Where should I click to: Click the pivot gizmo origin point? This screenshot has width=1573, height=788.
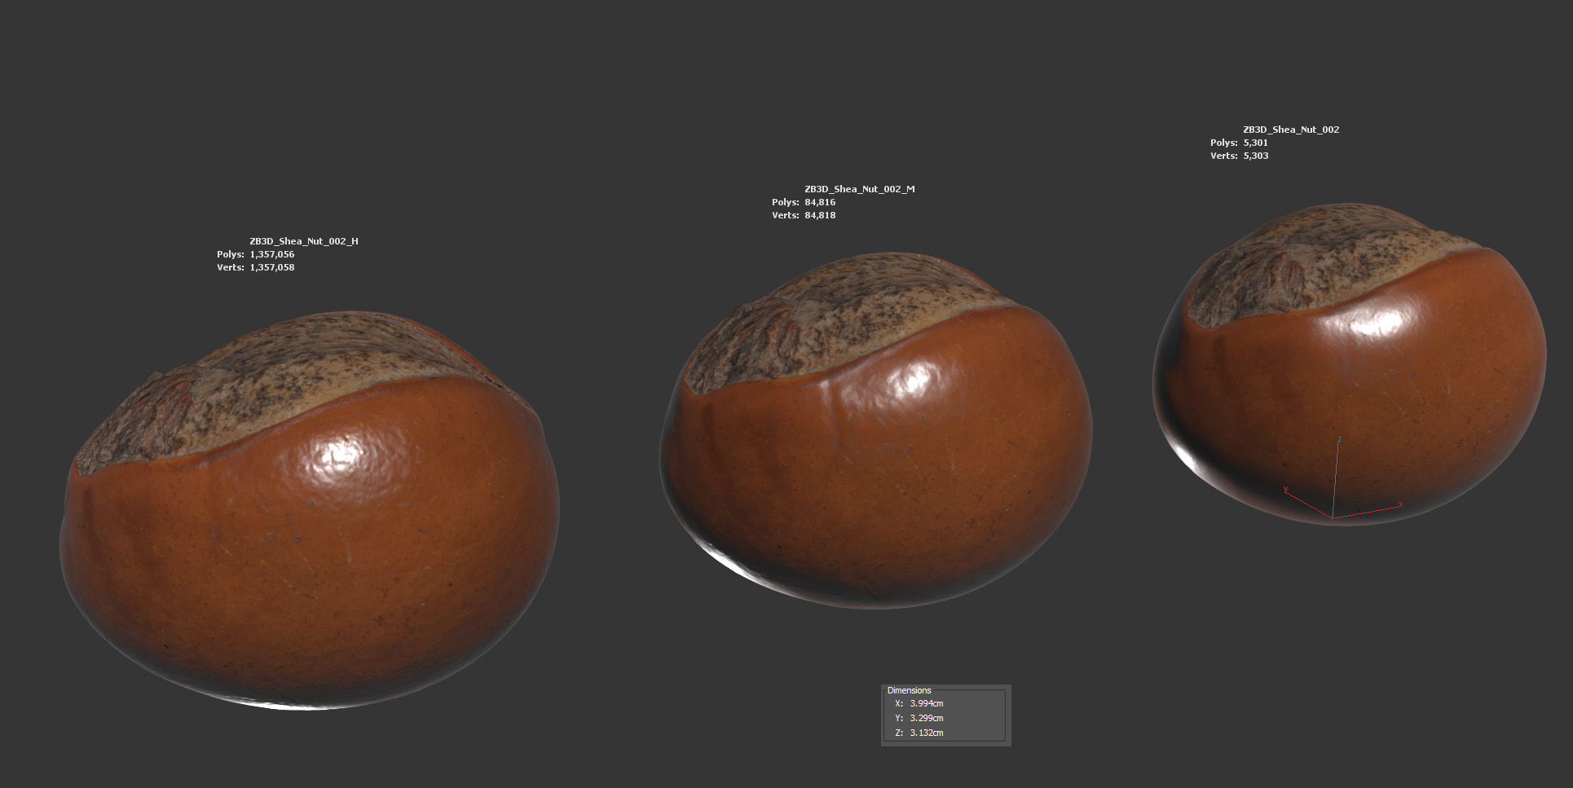click(x=1333, y=517)
